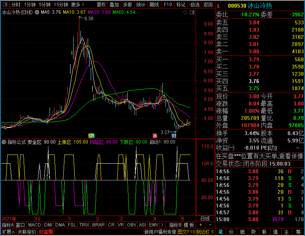Click the diamond icon above the chart
This screenshot has width=305, height=236.
point(185,13)
